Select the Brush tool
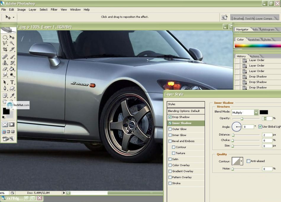This screenshot has width=281, height=202. point(12,57)
